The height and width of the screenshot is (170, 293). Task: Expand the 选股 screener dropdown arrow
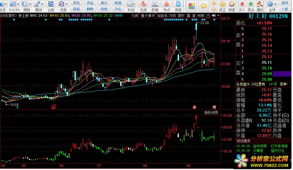tap(67, 4)
